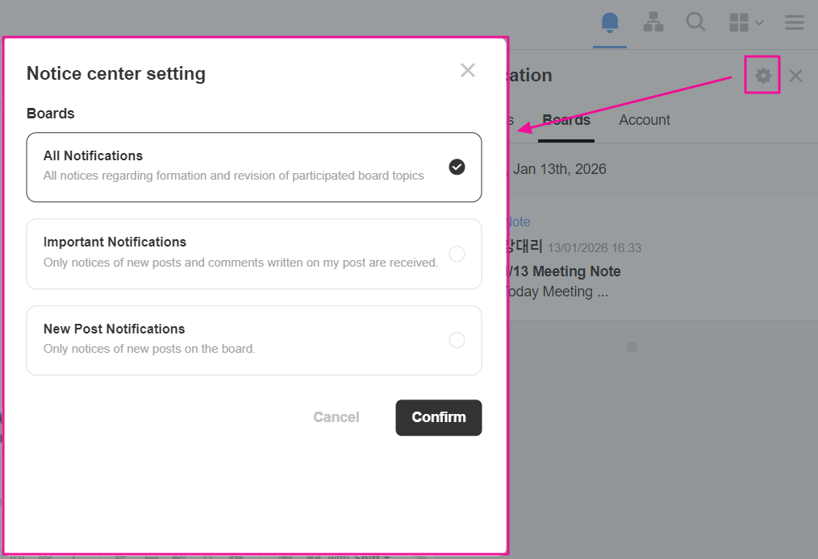818x559 pixels.
Task: Open the organization chart icon
Action: tap(653, 23)
